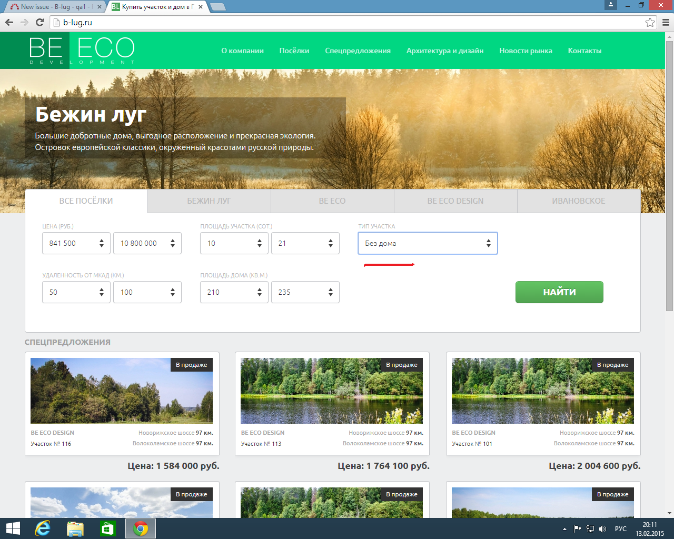The image size is (674, 539).
Task: Launch Windows Store from the taskbar
Action: [x=107, y=528]
